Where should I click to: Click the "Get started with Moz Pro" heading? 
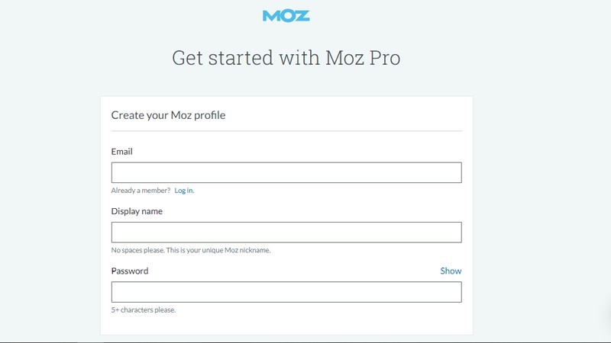coord(286,58)
